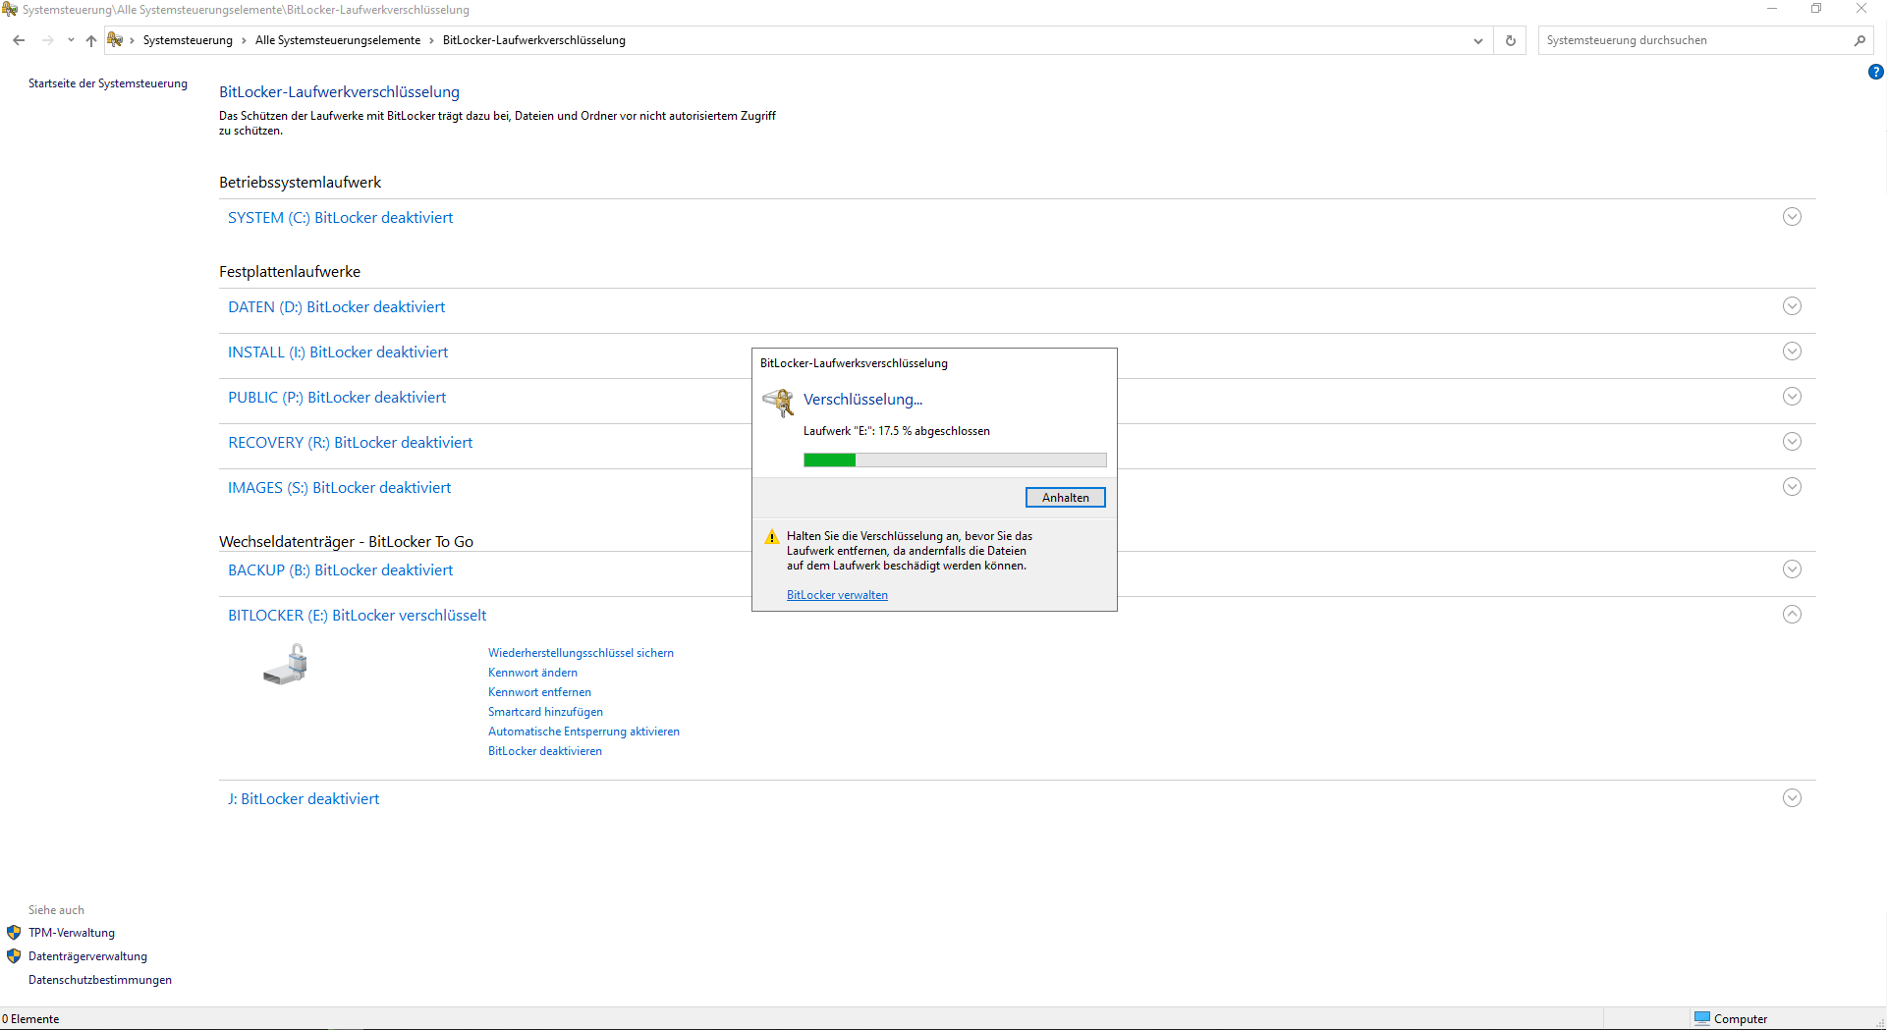Screen dimensions: 1887x1030
Task: Open Datenschutzbestimmungen link
Action: pos(100,980)
